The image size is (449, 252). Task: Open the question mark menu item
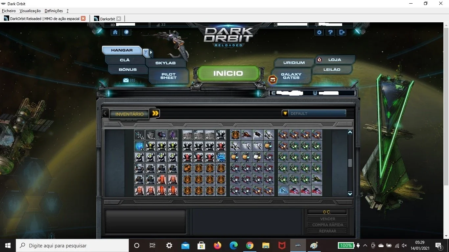coord(67,11)
